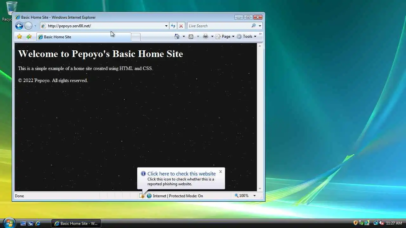The height and width of the screenshot is (228, 406).
Task: Click the 'Basic Home Site - W...' taskbar button
Action: (76, 223)
